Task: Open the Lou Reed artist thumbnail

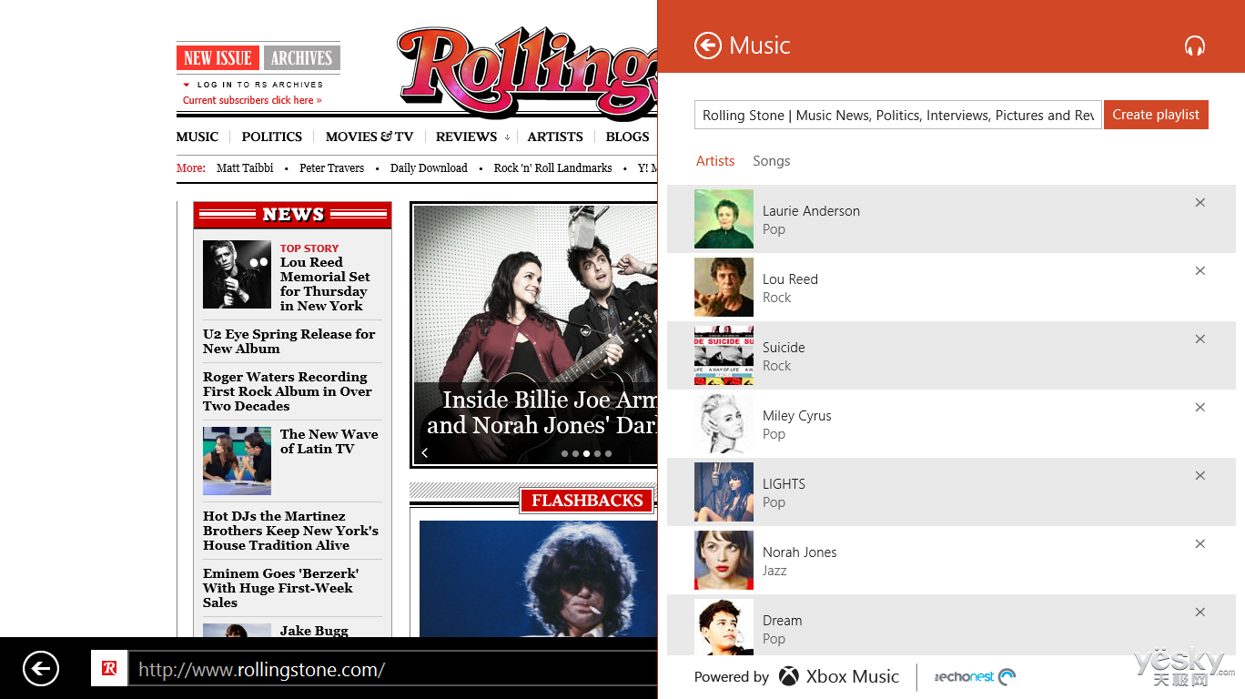Action: [x=724, y=287]
